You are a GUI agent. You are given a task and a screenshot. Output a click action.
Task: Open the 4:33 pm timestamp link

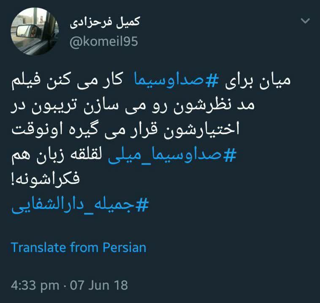coord(35,285)
